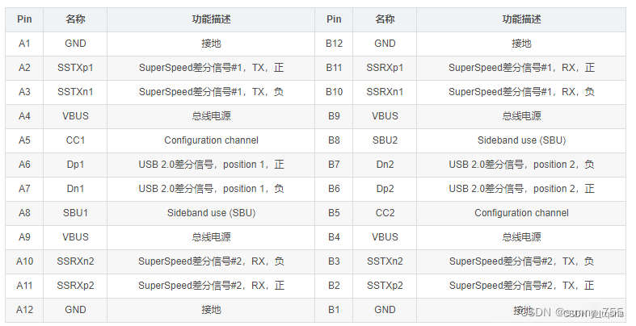Click the Dp1 name cell
Viewport: 636px width, 326px height.
tap(75, 165)
